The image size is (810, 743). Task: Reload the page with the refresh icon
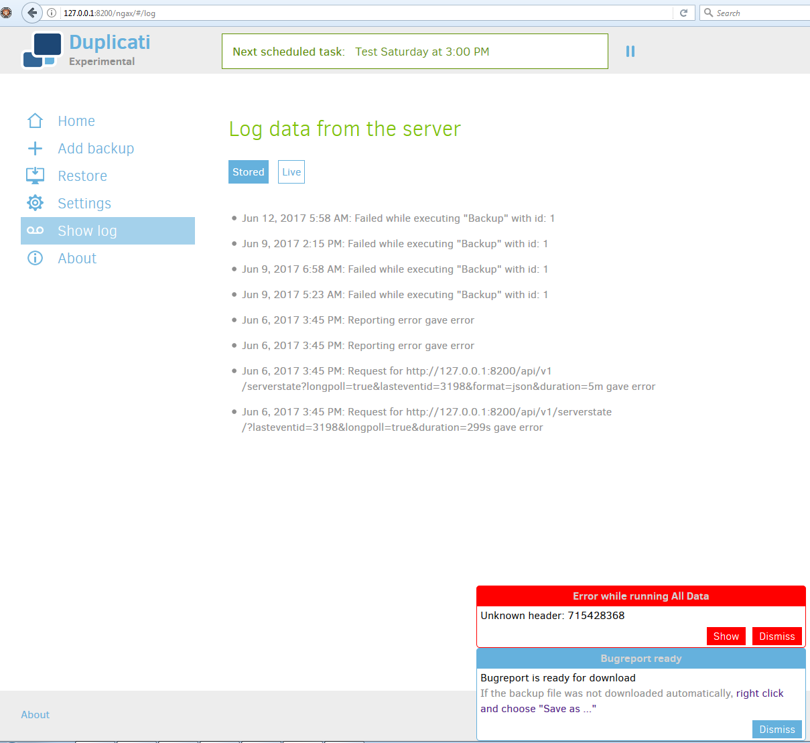click(x=683, y=12)
